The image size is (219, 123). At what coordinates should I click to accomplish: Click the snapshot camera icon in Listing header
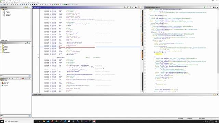click(x=136, y=8)
